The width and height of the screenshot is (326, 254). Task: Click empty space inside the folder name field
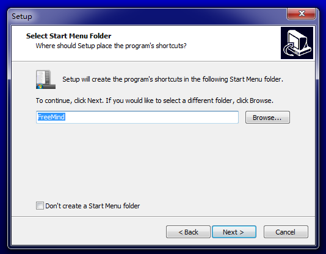pyautogui.click(x=152, y=117)
